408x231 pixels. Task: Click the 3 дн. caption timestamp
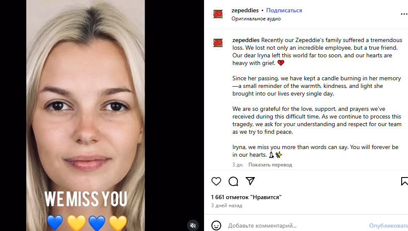[x=238, y=165]
